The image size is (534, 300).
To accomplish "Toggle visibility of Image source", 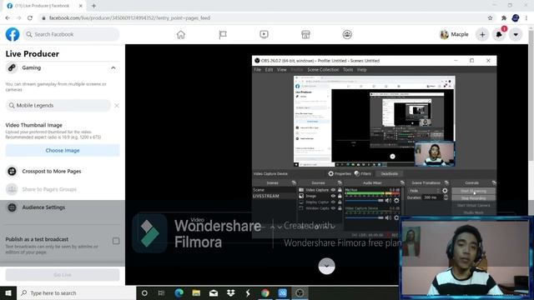I will tap(334, 196).
